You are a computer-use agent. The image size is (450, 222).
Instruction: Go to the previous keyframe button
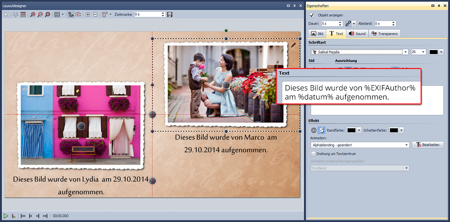pyautogui.click(x=31, y=216)
